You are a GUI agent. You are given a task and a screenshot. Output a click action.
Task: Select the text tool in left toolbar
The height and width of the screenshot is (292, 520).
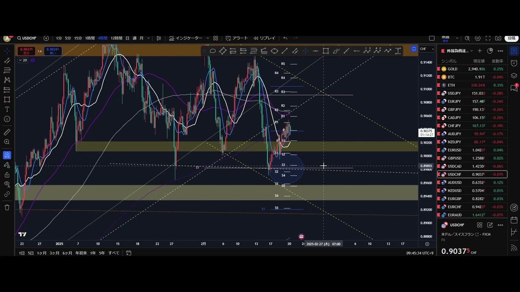(x=7, y=109)
